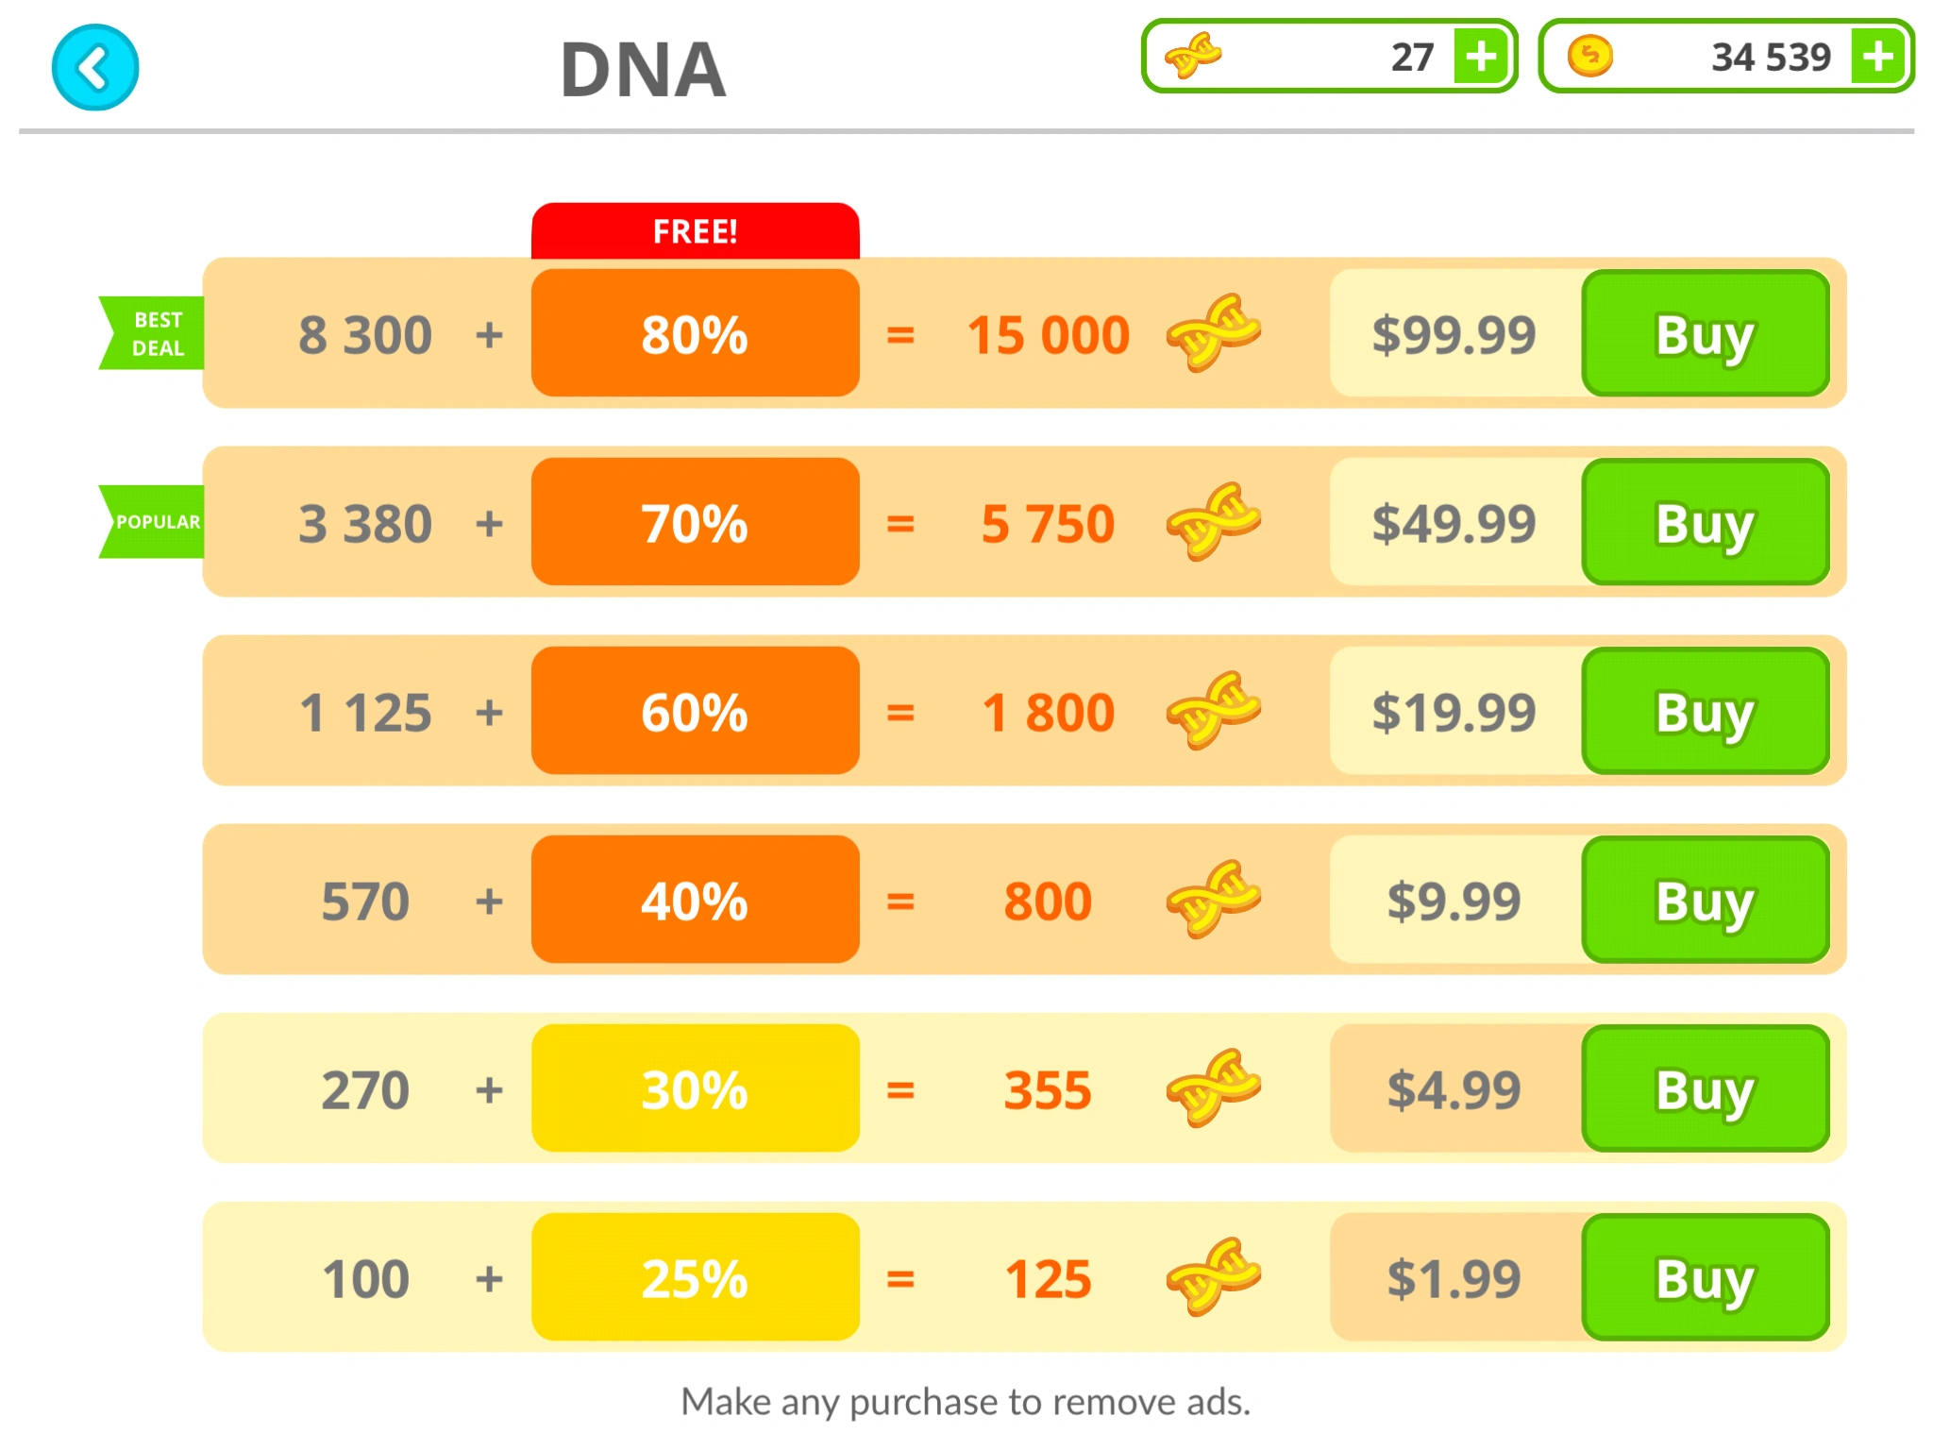Buy the $4.99 DNA pack
The height and width of the screenshot is (1450, 1933).
(1706, 1088)
